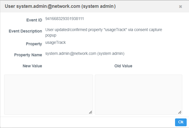Grab the Old Value box resize handle
The width and height of the screenshot is (189, 128).
(180, 112)
